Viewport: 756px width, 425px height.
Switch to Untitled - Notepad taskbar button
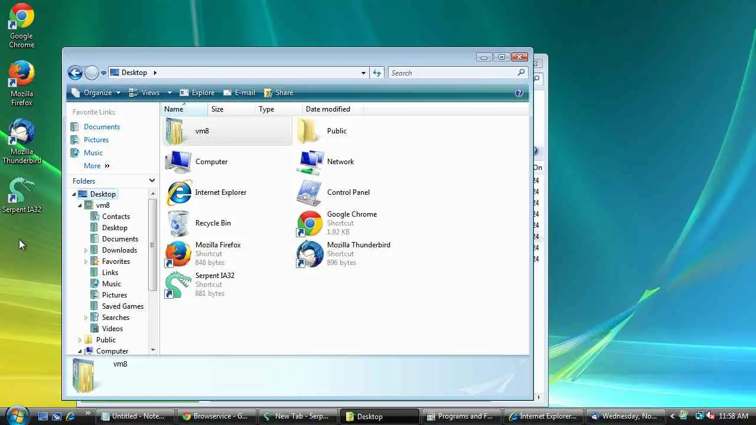134,416
